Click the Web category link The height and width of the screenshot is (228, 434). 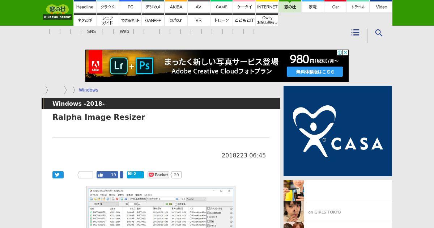point(124,31)
